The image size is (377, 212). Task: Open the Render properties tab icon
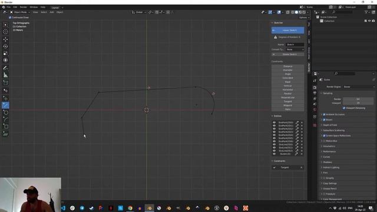(315, 88)
